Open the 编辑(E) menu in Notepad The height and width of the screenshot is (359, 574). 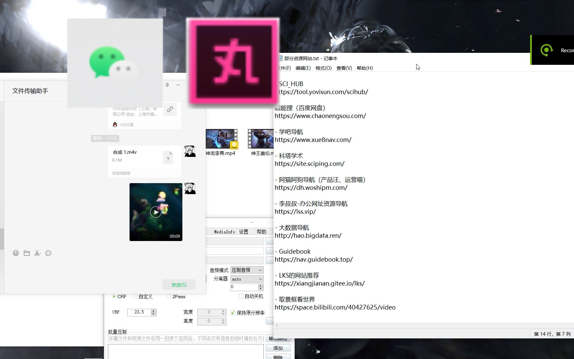tap(303, 68)
